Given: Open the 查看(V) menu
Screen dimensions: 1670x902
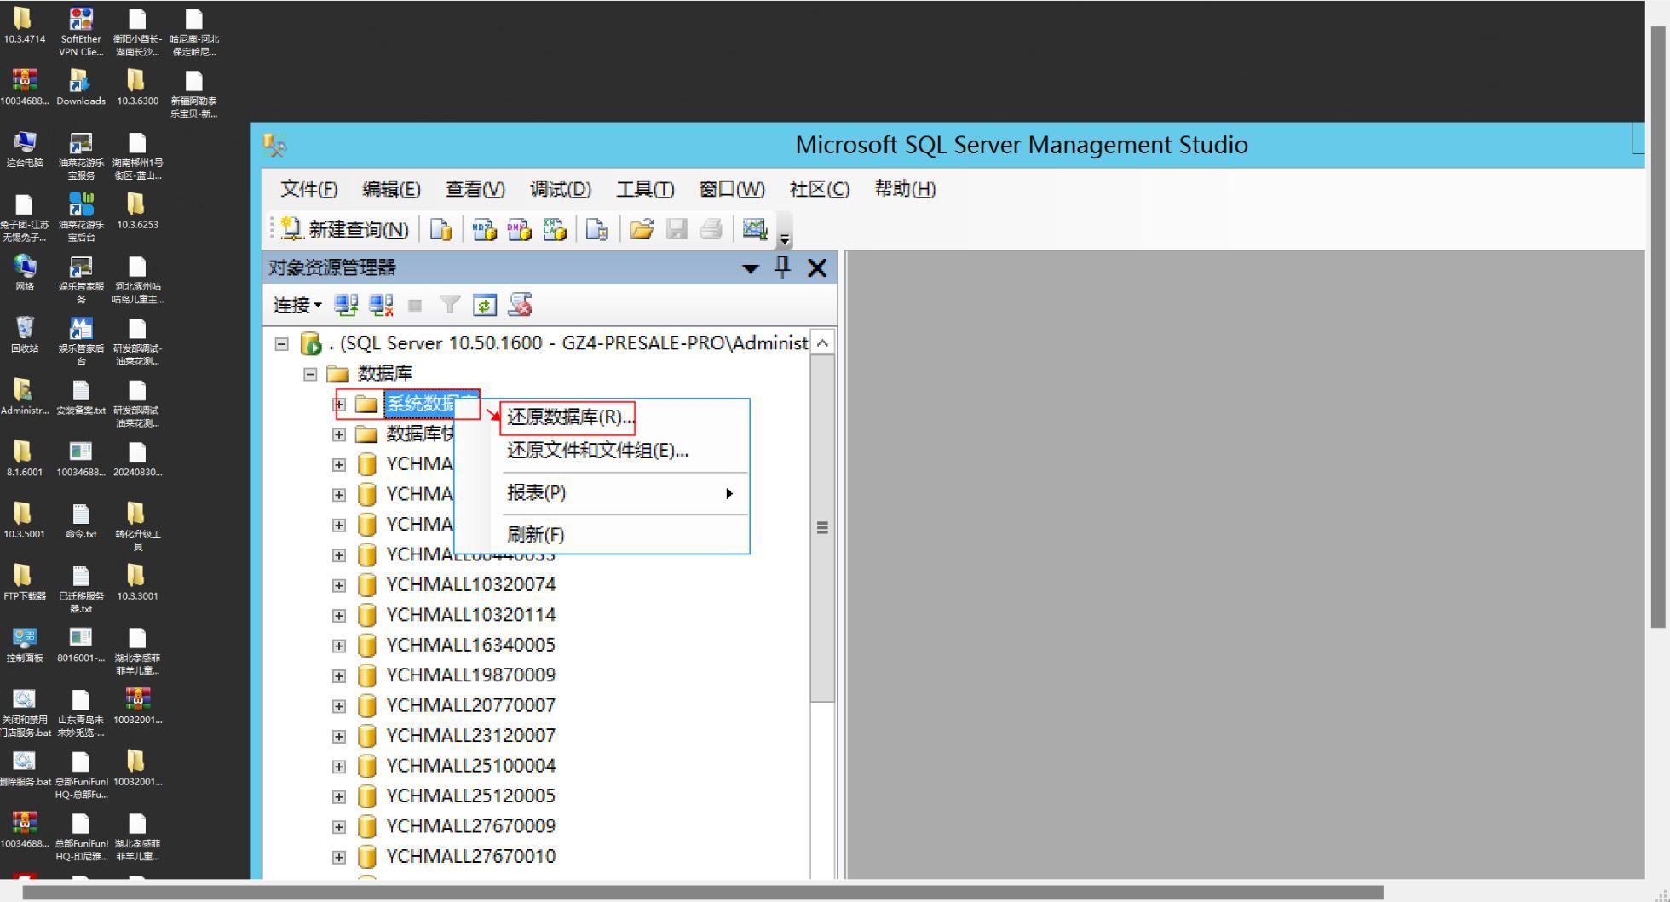Looking at the screenshot, I should [475, 189].
